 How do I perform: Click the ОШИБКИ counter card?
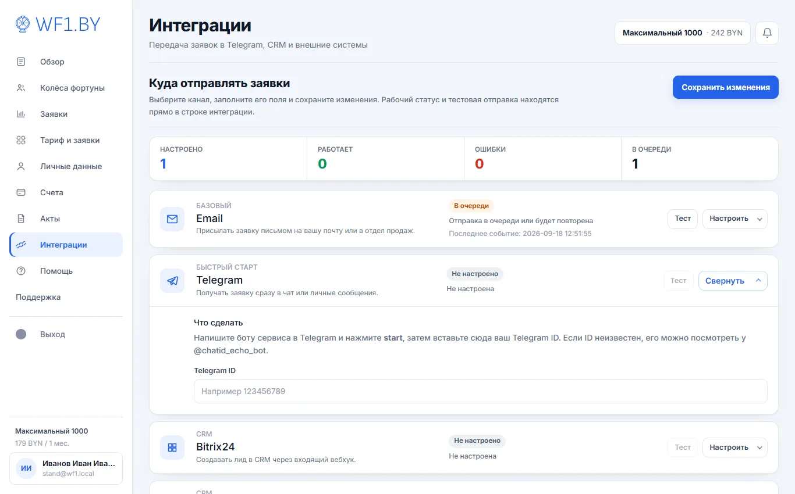(542, 159)
